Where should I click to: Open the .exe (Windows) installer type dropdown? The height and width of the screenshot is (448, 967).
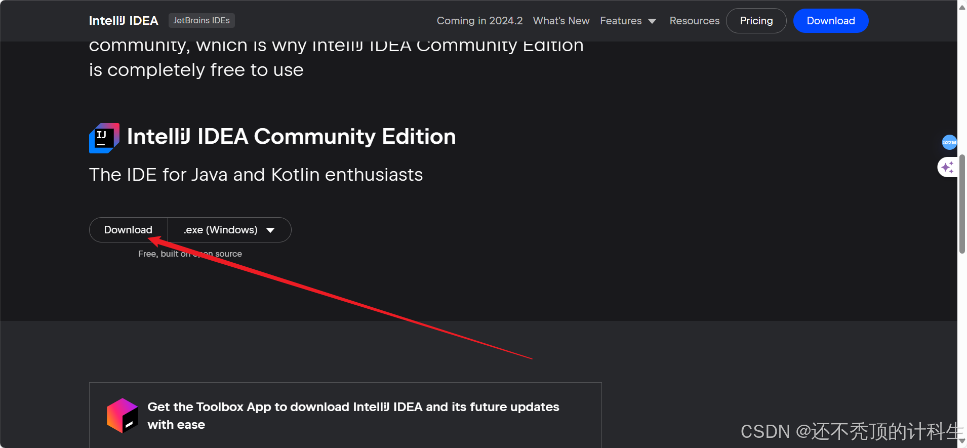click(x=229, y=230)
